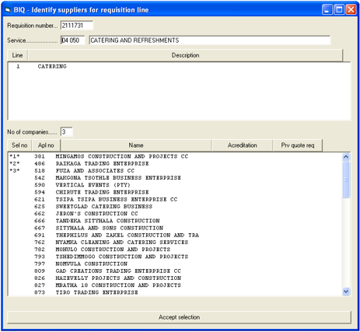Click the Service code field 04 050

tap(72, 40)
